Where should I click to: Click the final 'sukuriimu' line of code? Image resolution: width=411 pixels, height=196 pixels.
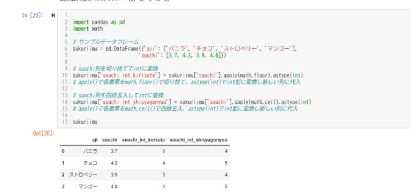click(85, 122)
